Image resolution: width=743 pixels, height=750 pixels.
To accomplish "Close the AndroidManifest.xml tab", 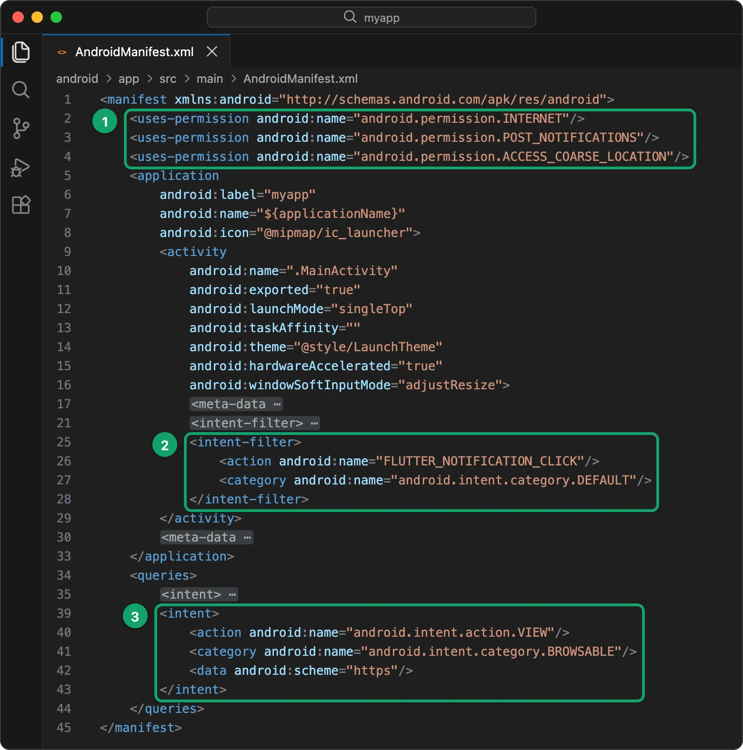I will click(212, 51).
